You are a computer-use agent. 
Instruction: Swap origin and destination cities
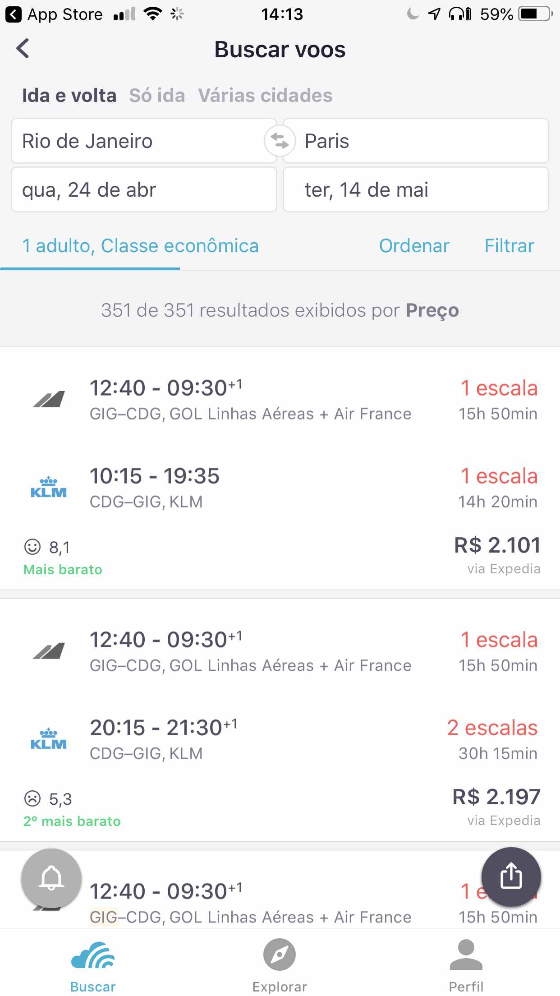click(x=280, y=141)
